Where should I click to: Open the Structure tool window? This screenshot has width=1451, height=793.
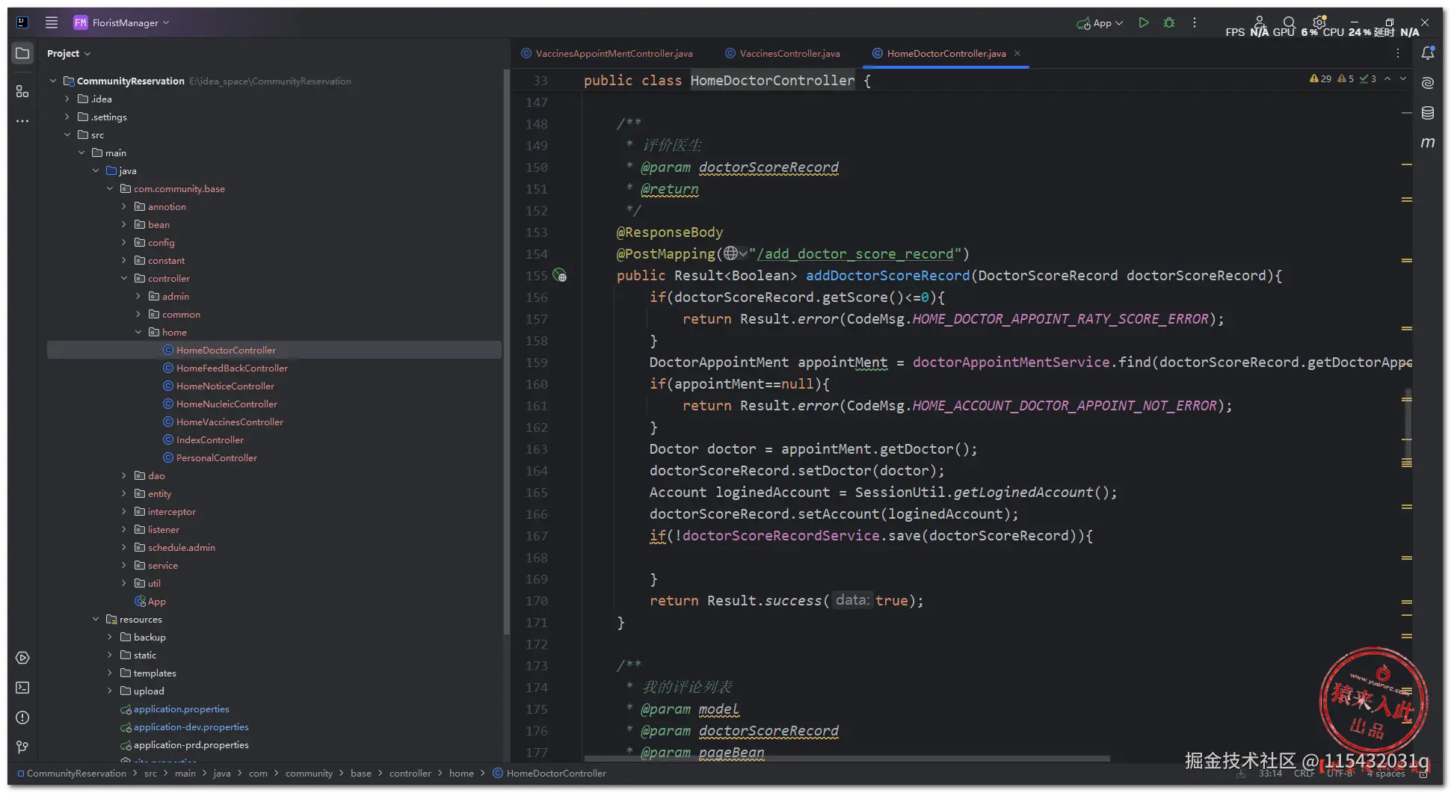tap(22, 91)
